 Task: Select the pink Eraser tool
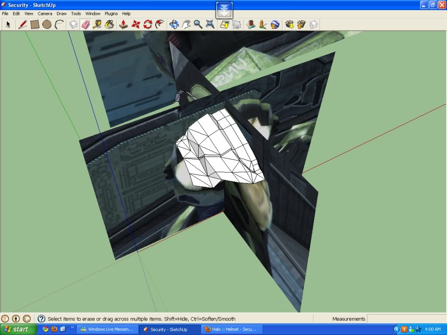(x=86, y=24)
